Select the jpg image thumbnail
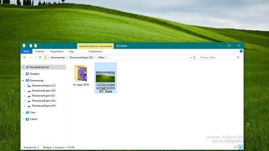 tap(105, 77)
